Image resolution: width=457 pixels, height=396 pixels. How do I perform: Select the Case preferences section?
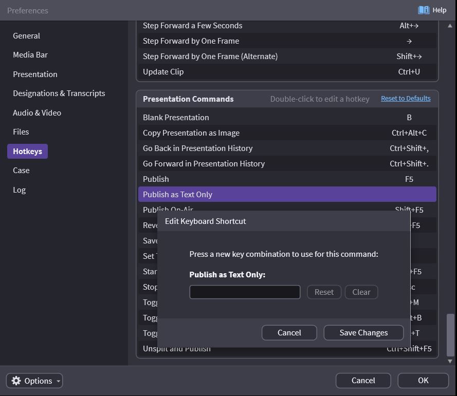point(21,171)
